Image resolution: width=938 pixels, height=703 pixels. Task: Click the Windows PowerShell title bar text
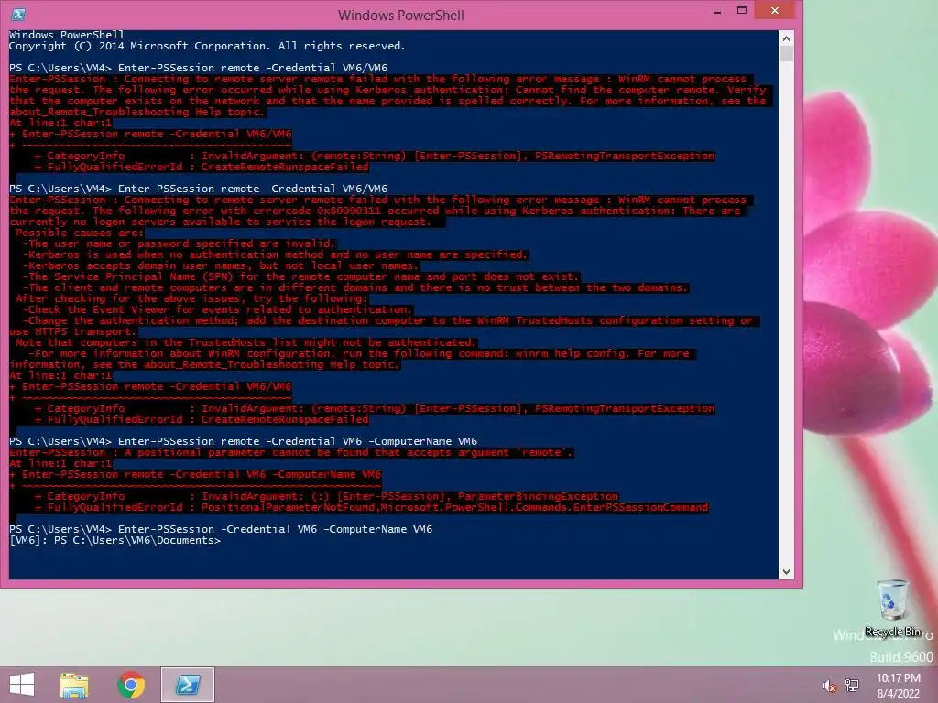[401, 16]
